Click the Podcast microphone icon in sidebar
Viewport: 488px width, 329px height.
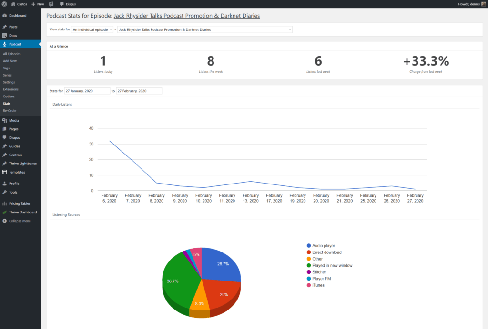pos(5,44)
